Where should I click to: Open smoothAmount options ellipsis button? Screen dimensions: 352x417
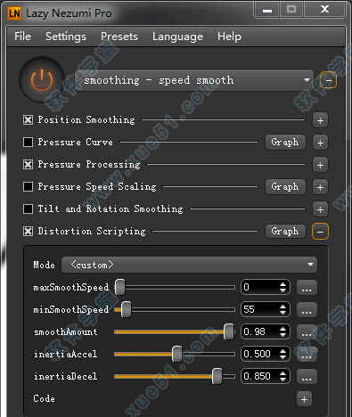pyautogui.click(x=307, y=331)
